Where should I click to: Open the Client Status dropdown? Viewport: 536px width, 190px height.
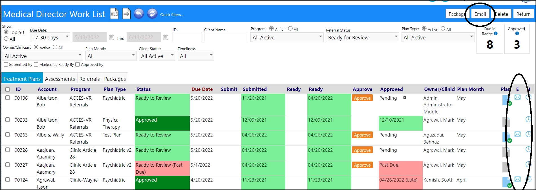(x=157, y=56)
